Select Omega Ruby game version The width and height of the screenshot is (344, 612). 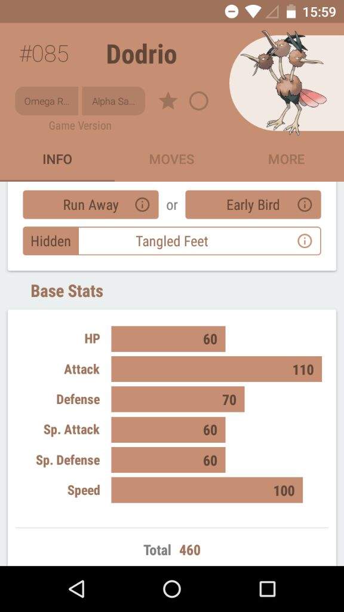tap(47, 101)
